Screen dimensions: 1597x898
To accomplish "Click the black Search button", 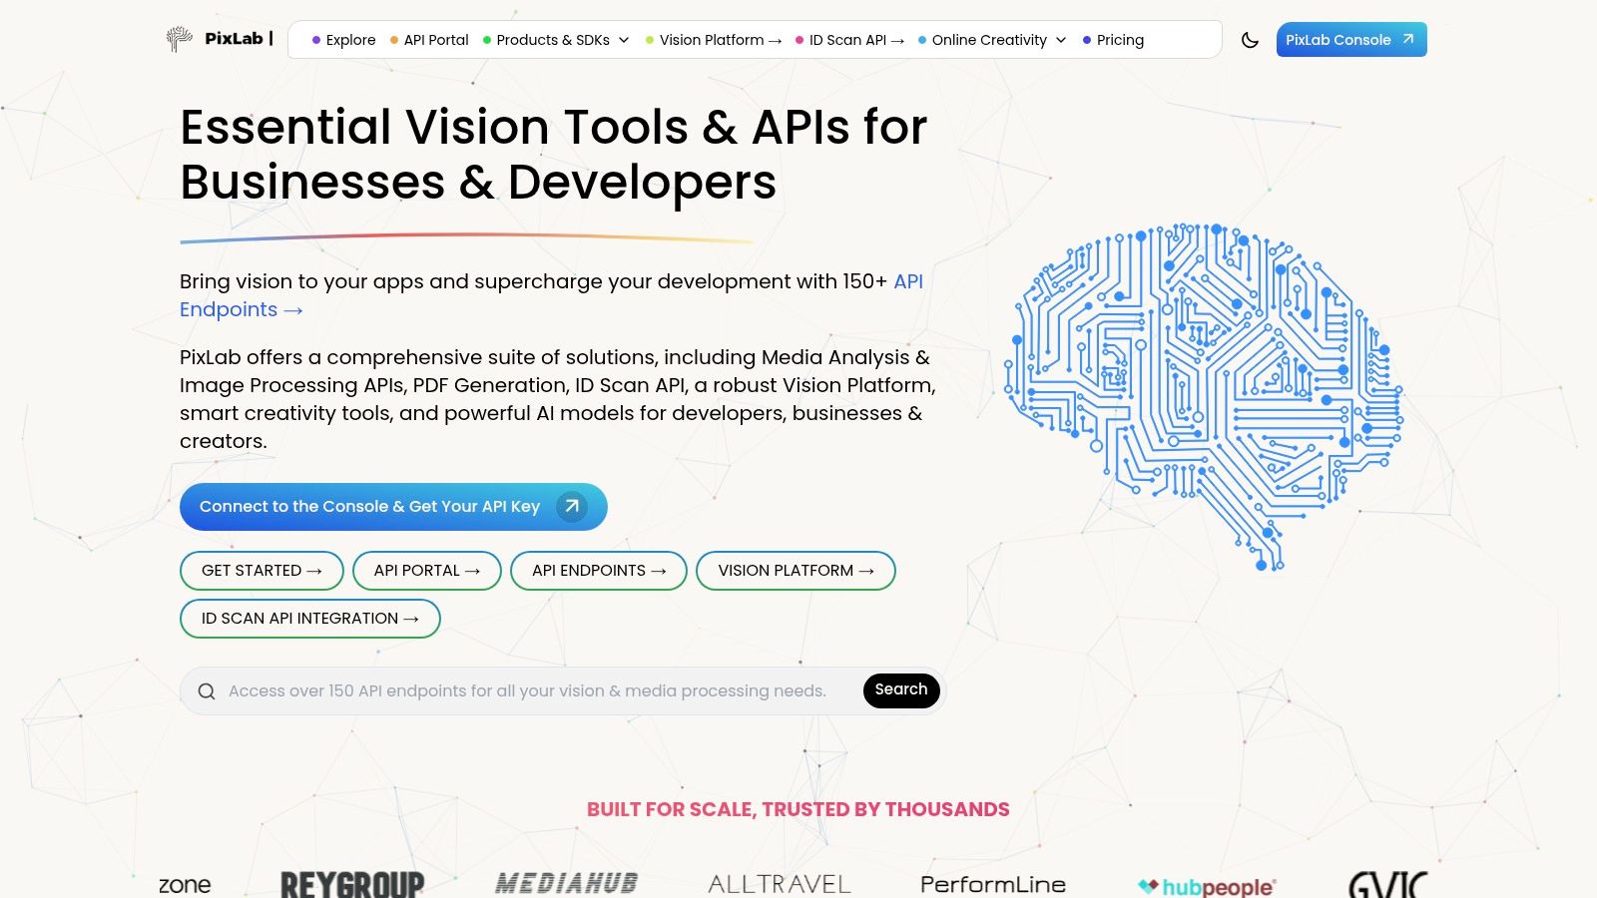I will (900, 689).
